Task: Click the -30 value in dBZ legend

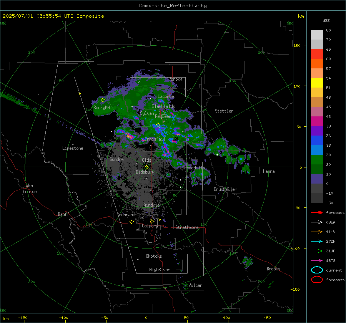Action: click(x=329, y=203)
